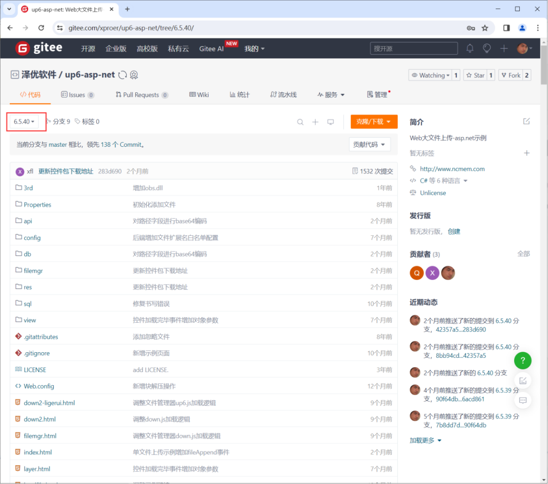The width and height of the screenshot is (548, 484).
Task: Click the 搜开源 search input field
Action: 413,48
